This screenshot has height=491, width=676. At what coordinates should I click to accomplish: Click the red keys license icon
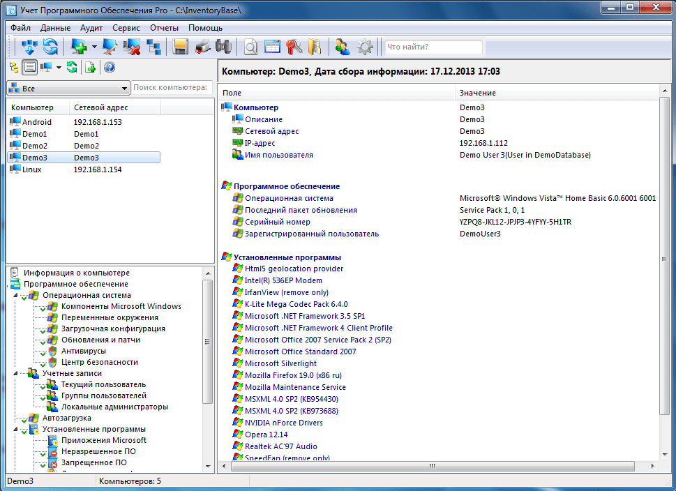tap(294, 47)
